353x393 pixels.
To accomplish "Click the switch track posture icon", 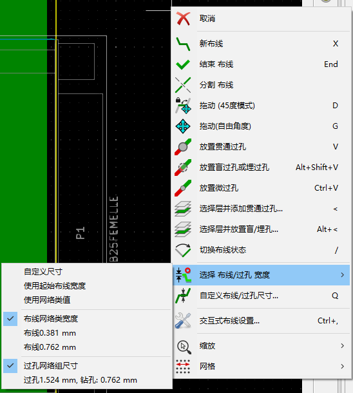I will [x=183, y=250].
